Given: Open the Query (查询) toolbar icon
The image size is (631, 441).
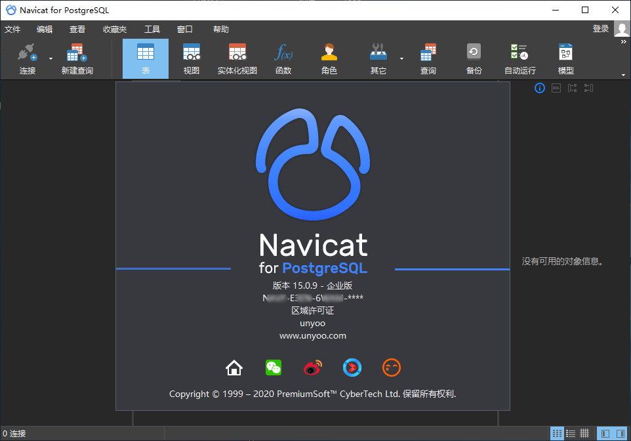Looking at the screenshot, I should point(428,52).
